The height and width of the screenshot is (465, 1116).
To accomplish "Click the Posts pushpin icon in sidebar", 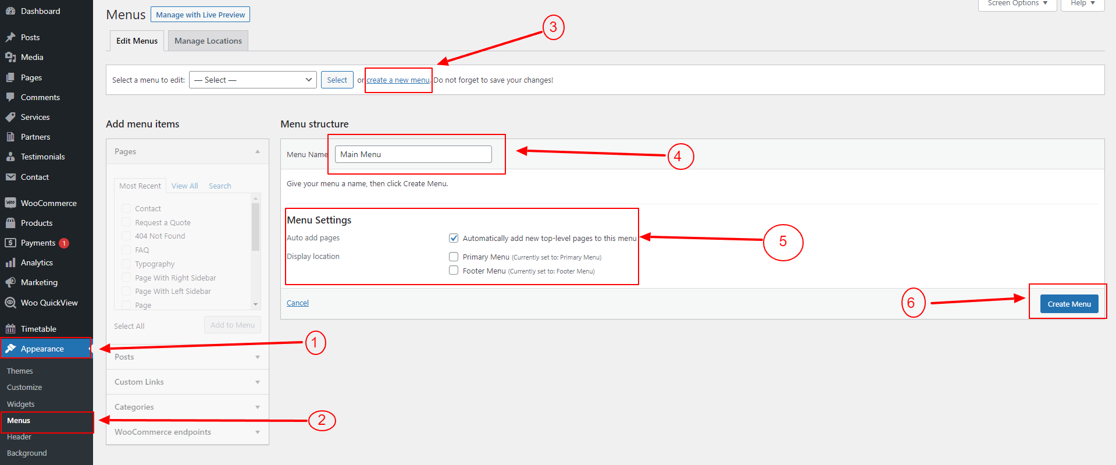I will click(10, 37).
